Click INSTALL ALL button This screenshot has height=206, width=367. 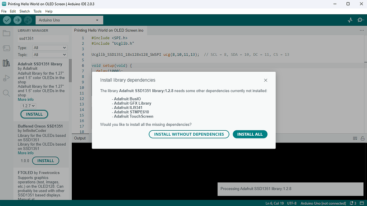pos(250,134)
